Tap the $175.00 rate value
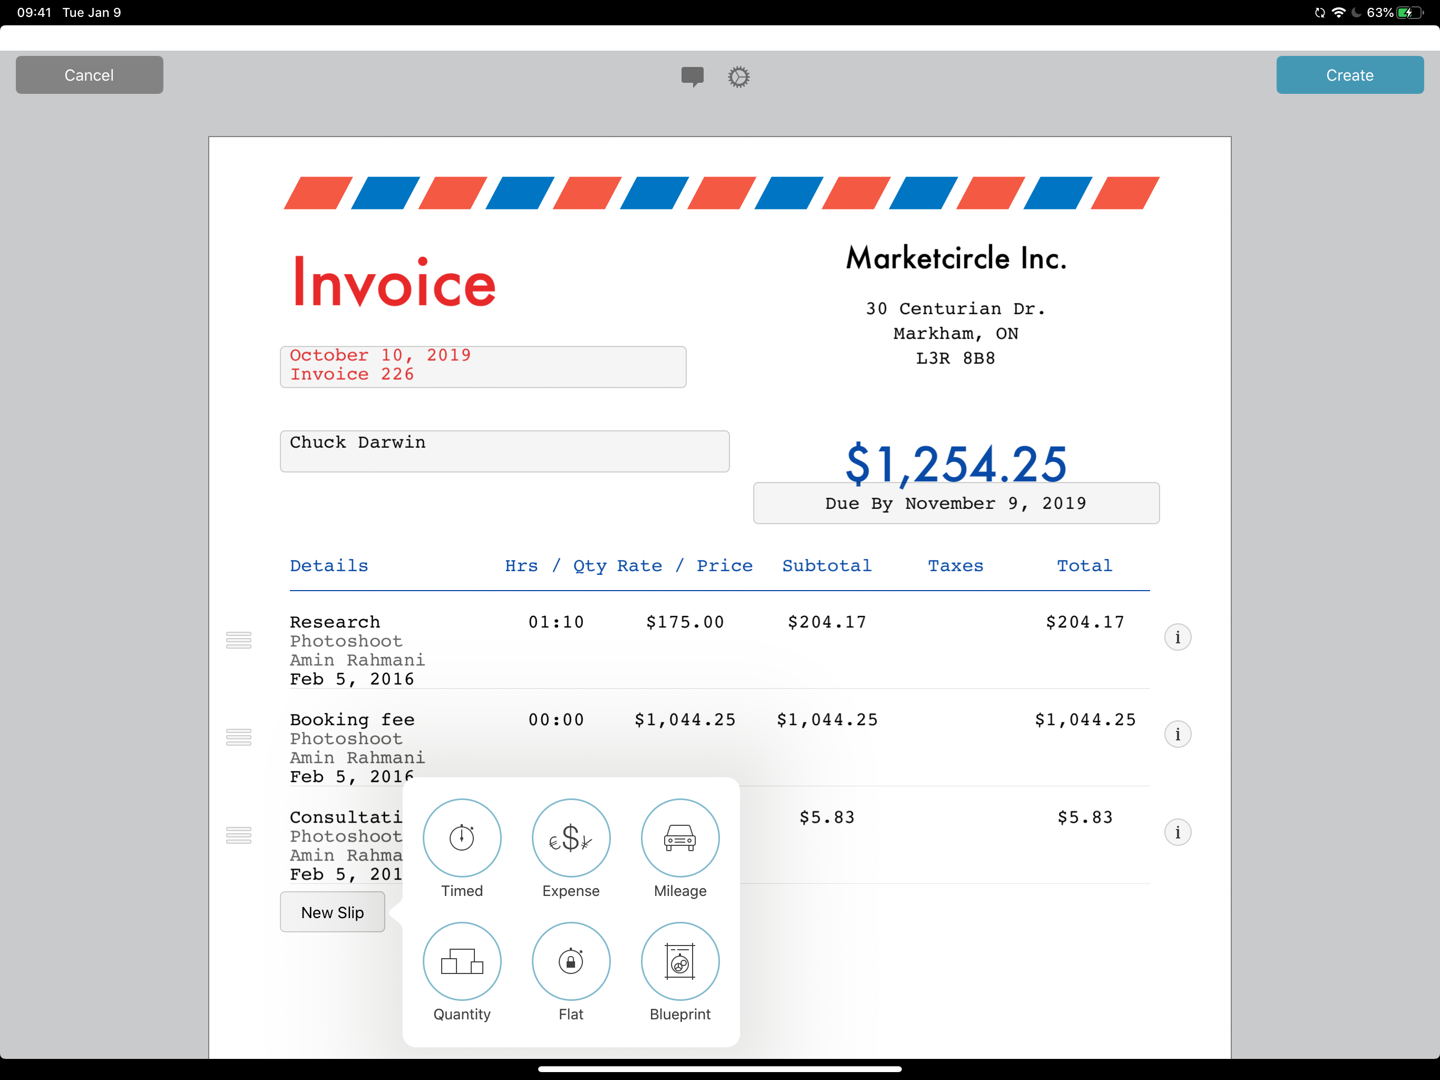This screenshot has height=1080, width=1440. pos(685,622)
